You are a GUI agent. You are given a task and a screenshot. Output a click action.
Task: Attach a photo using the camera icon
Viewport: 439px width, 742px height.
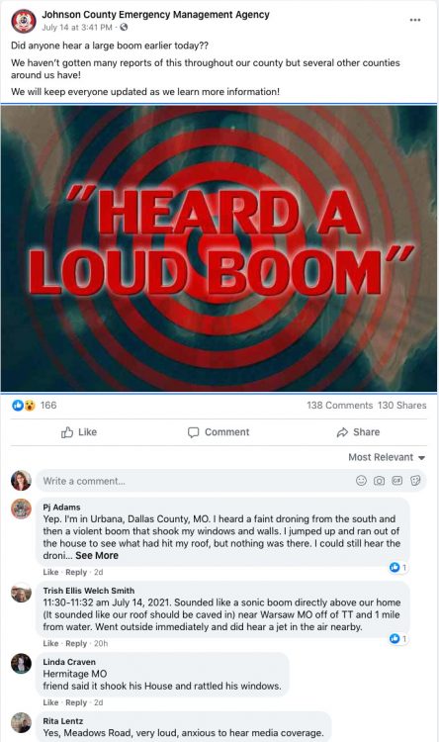(x=379, y=481)
